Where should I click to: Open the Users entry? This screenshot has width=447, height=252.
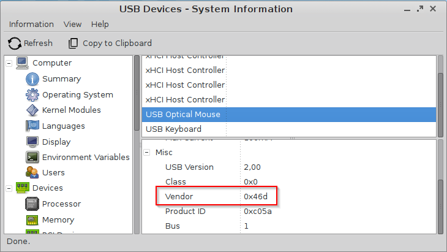click(x=53, y=173)
